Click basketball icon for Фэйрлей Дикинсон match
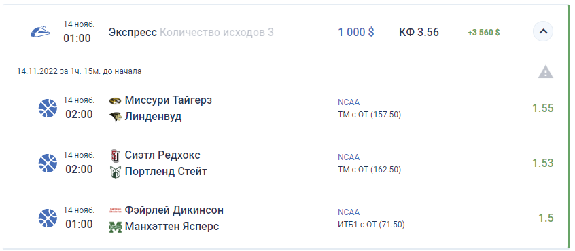The height and width of the screenshot is (251, 575). click(48, 218)
